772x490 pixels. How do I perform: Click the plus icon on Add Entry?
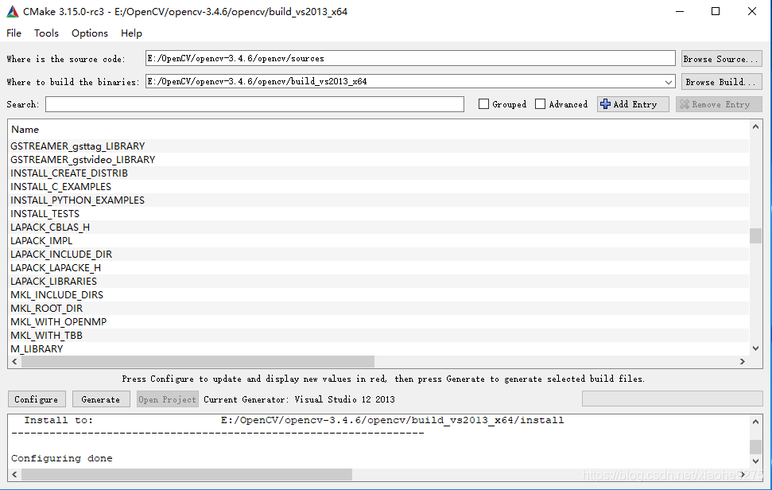[x=606, y=104]
